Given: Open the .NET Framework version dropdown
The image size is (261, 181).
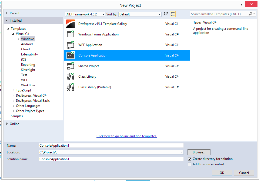Looking at the screenshot, I should (x=103, y=14).
